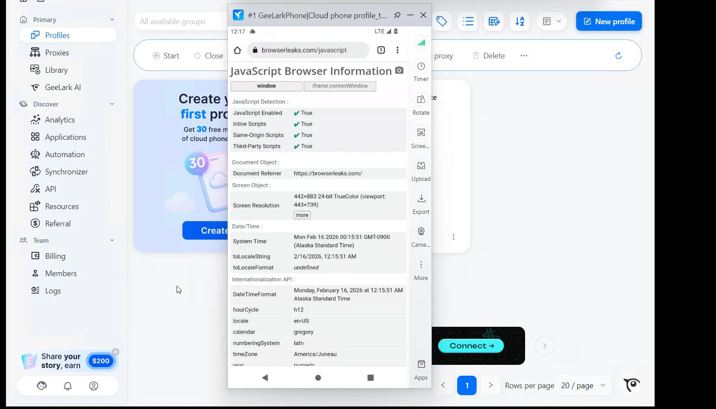Take a screenshot with the Scree... tool
Screen dimensions: 716x409
[x=421, y=138]
